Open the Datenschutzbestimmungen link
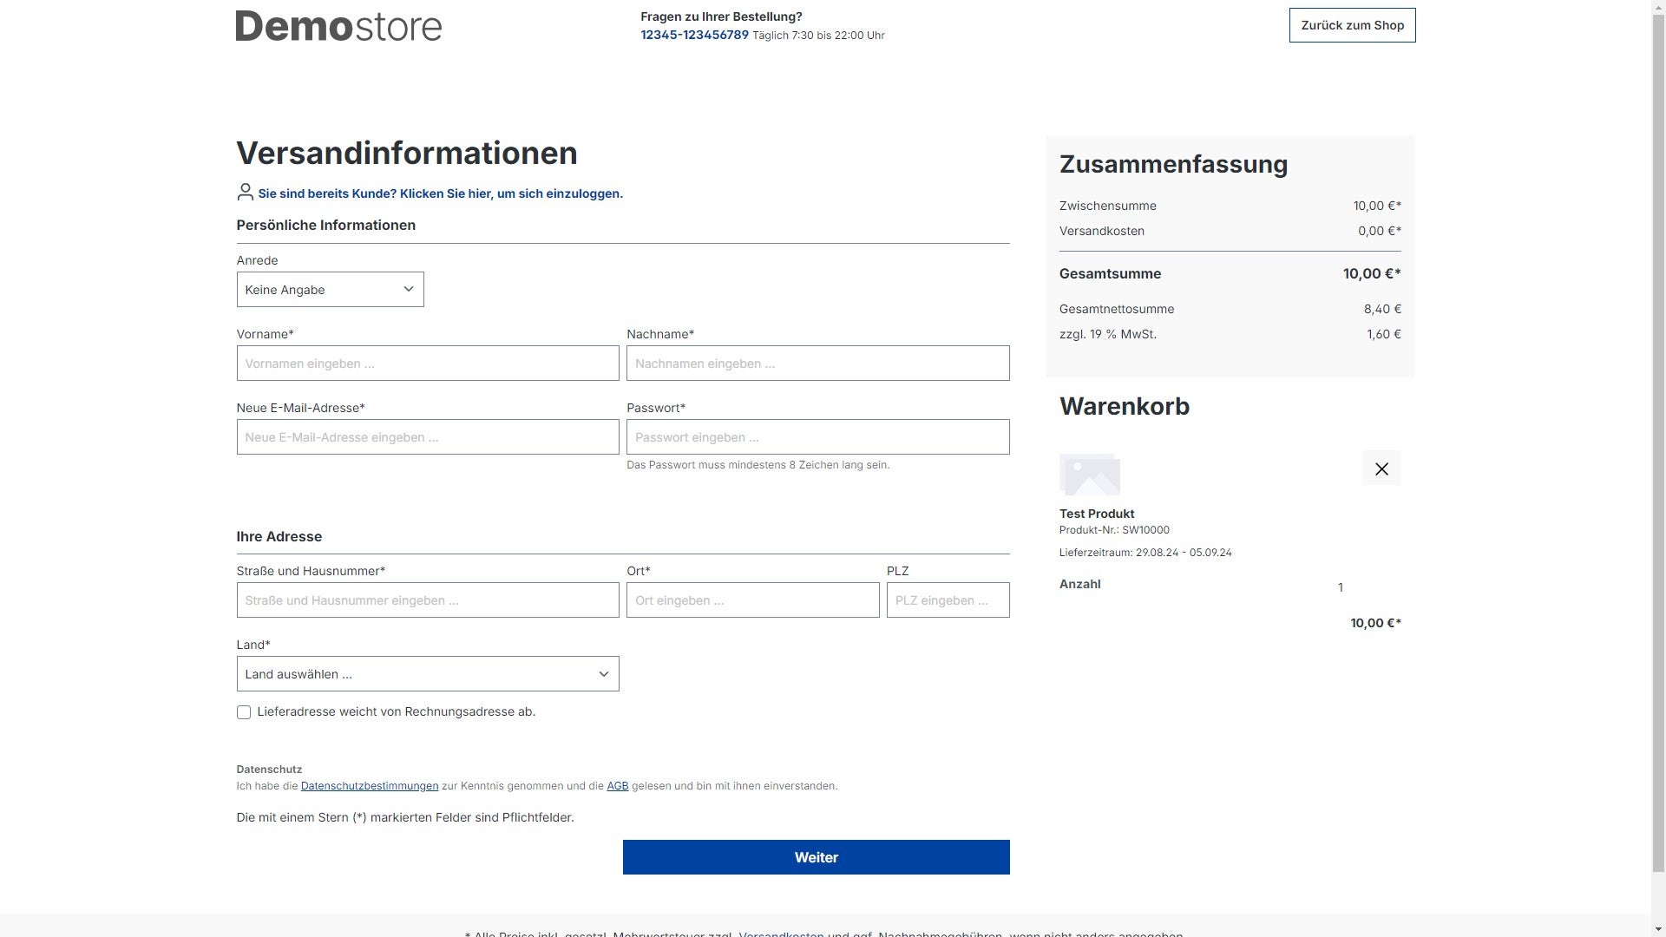Screen dimensions: 1666x937 (x=370, y=786)
